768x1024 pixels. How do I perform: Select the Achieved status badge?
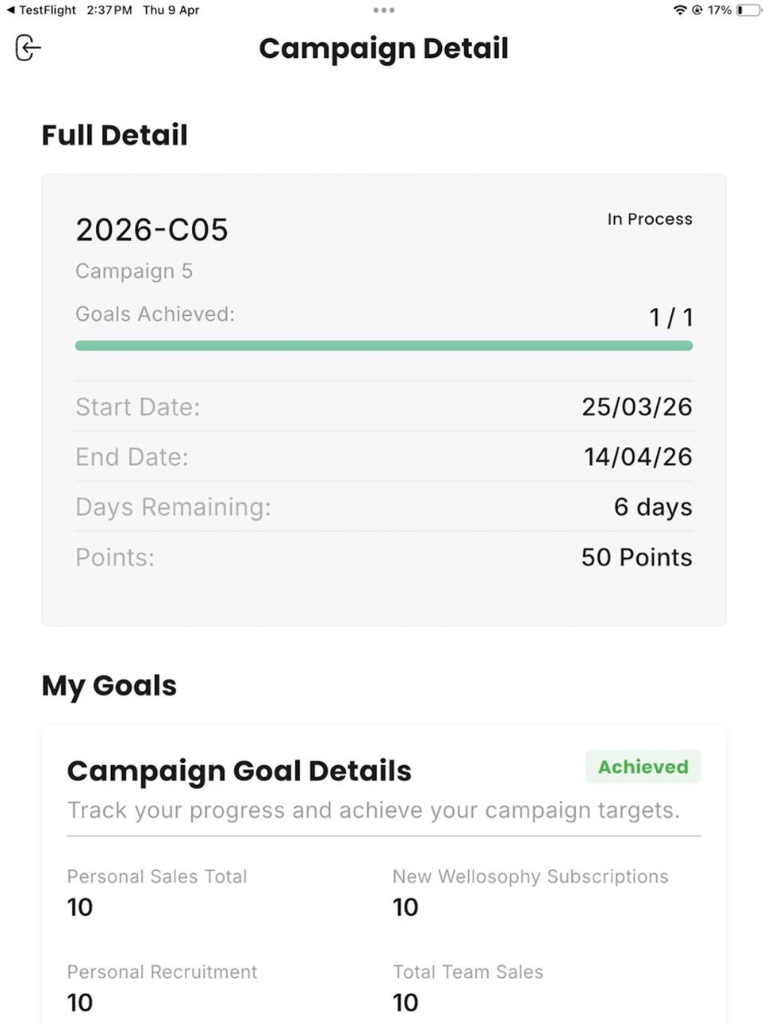coord(643,767)
